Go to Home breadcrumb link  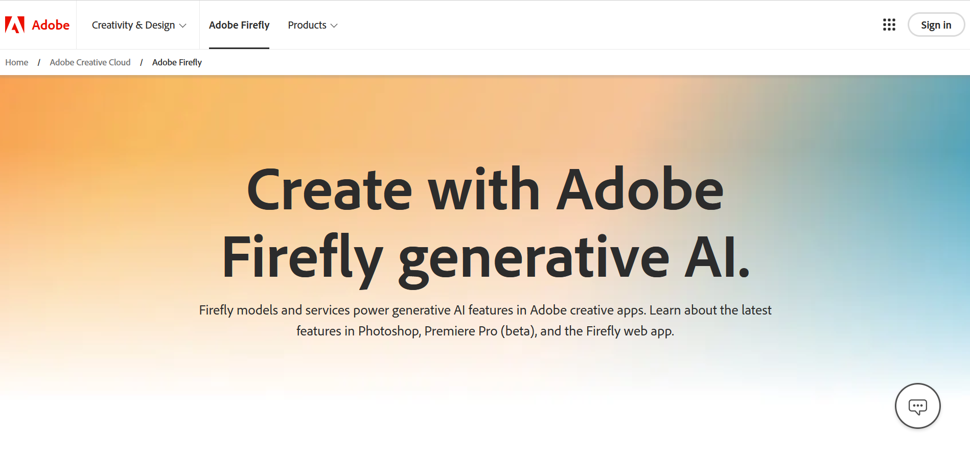tap(17, 62)
